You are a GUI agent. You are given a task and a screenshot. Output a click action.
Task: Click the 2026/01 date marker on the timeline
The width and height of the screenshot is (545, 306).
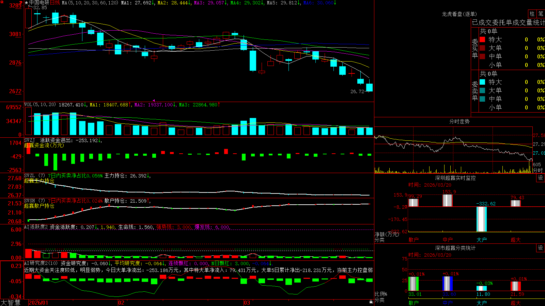click(38, 303)
